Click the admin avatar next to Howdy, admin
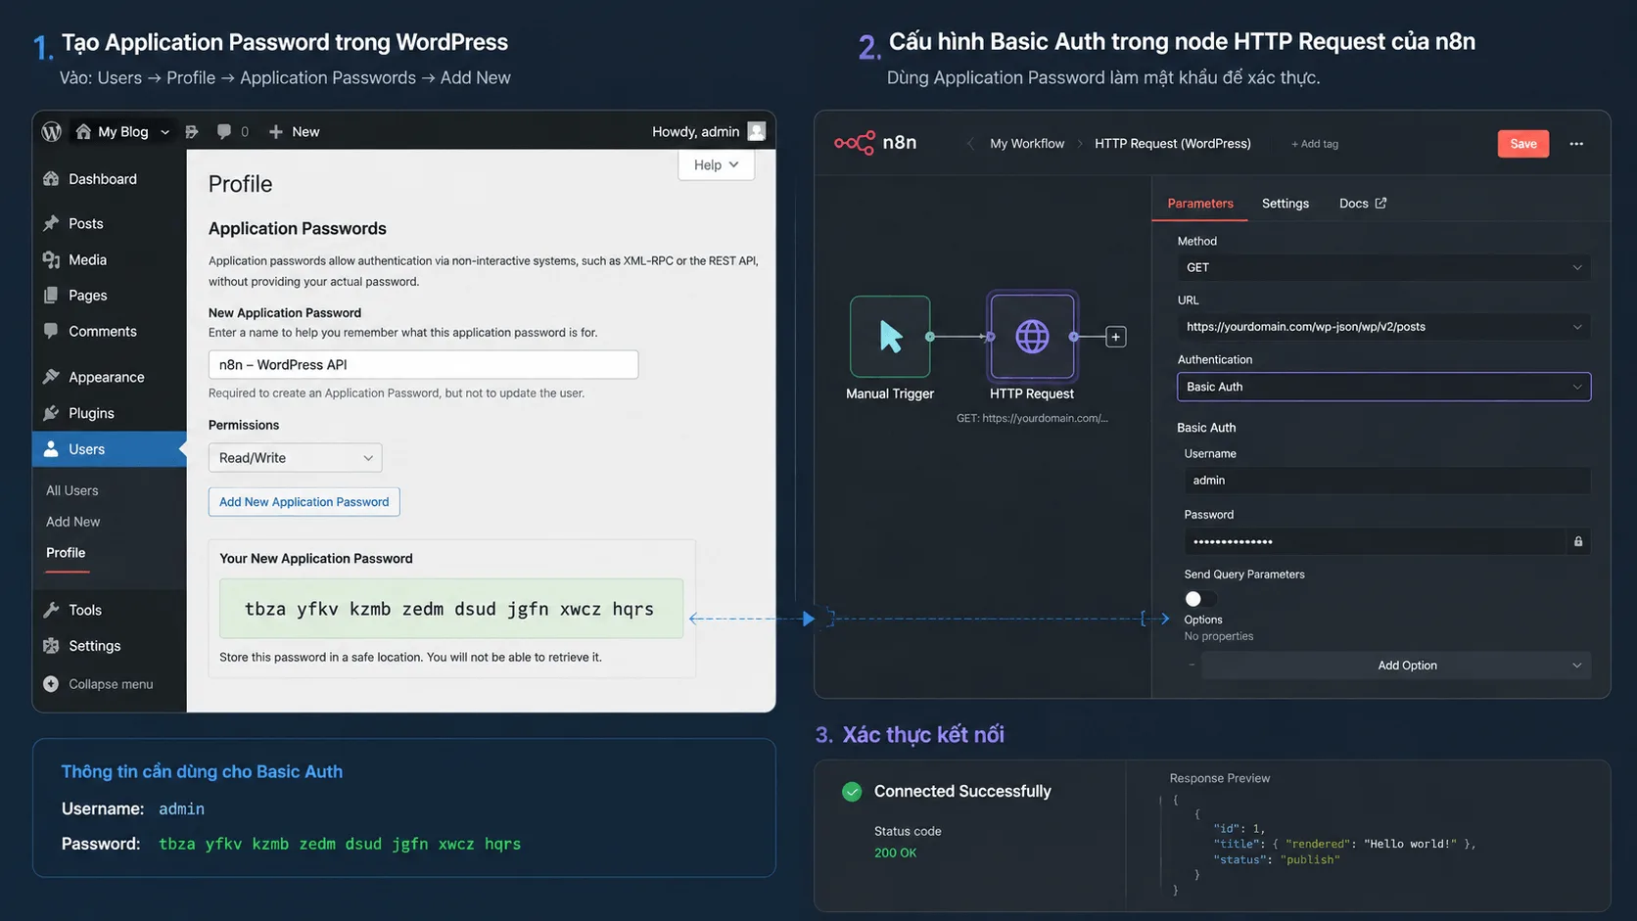Viewport: 1637px width, 921px height. click(x=756, y=131)
